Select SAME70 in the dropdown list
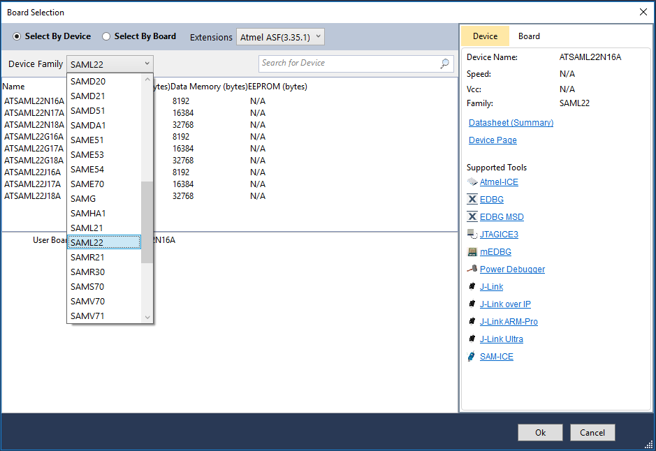 (x=87, y=184)
